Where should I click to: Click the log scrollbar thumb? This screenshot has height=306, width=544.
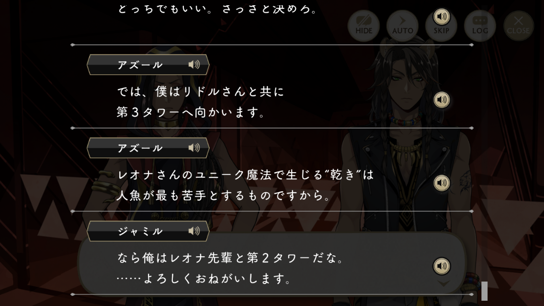[x=484, y=291]
